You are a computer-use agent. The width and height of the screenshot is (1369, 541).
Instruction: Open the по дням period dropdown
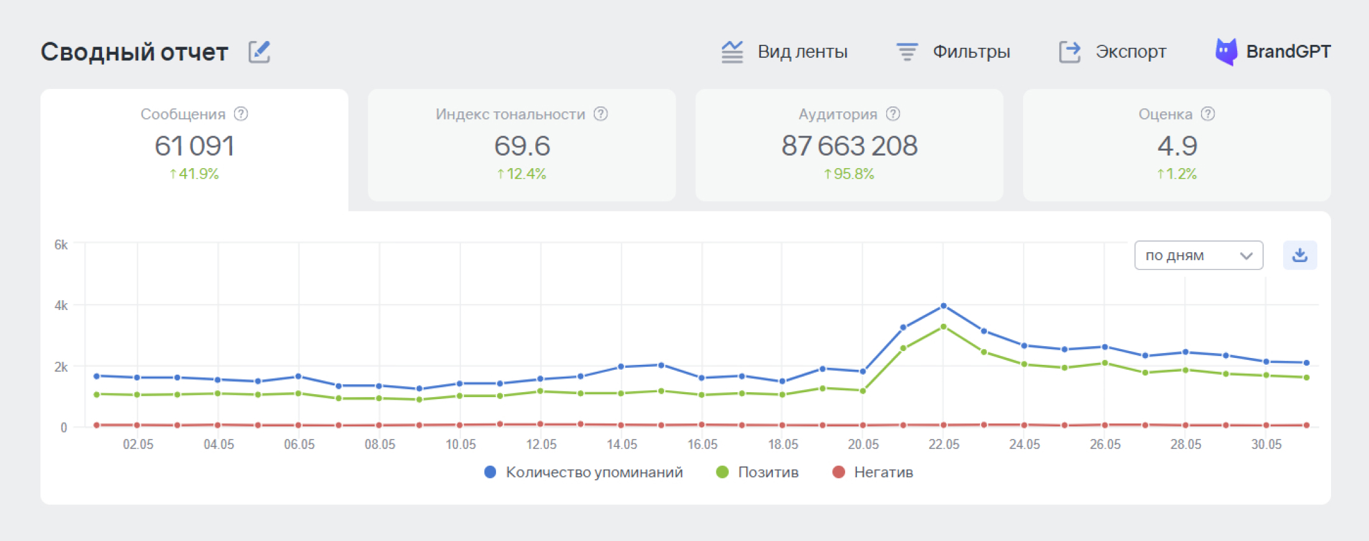coord(1198,255)
